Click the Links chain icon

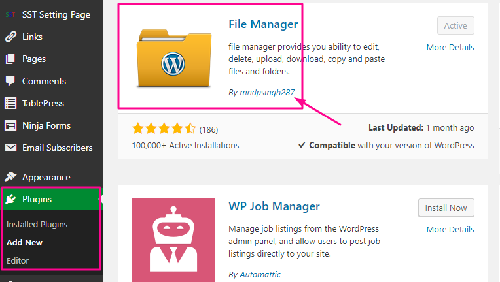click(x=10, y=37)
